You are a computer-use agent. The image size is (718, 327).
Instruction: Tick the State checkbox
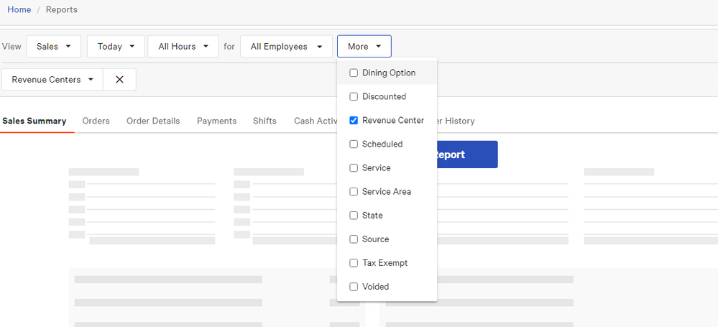point(354,216)
